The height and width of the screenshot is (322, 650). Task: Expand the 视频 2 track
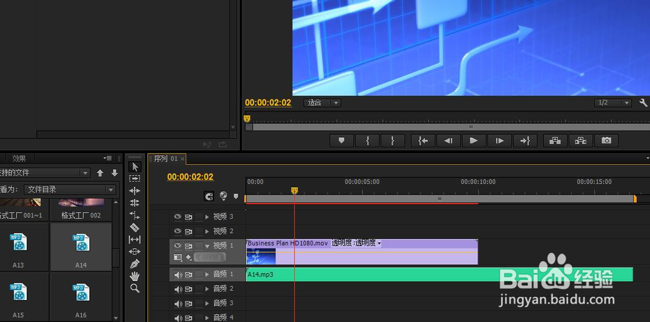pyautogui.click(x=207, y=231)
